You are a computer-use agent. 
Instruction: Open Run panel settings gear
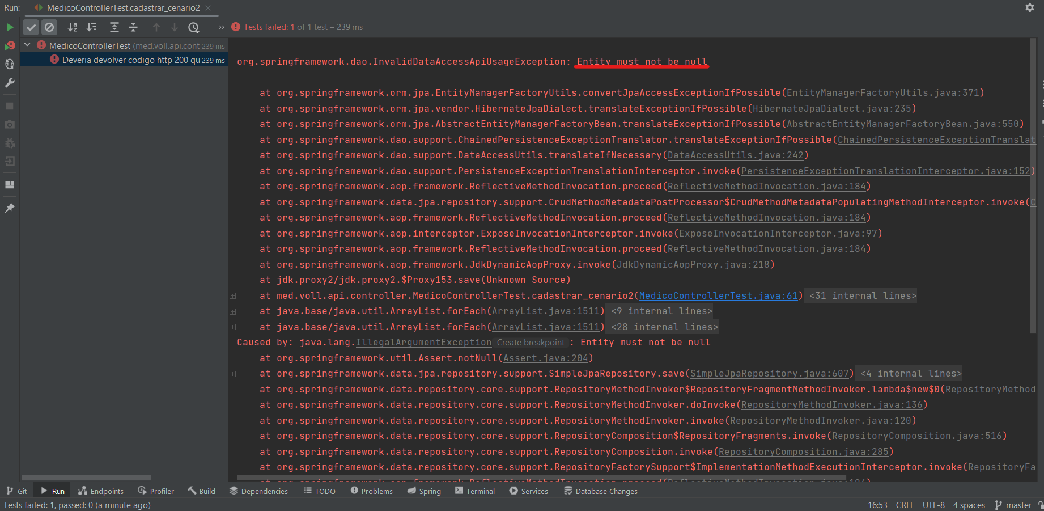point(1030,7)
